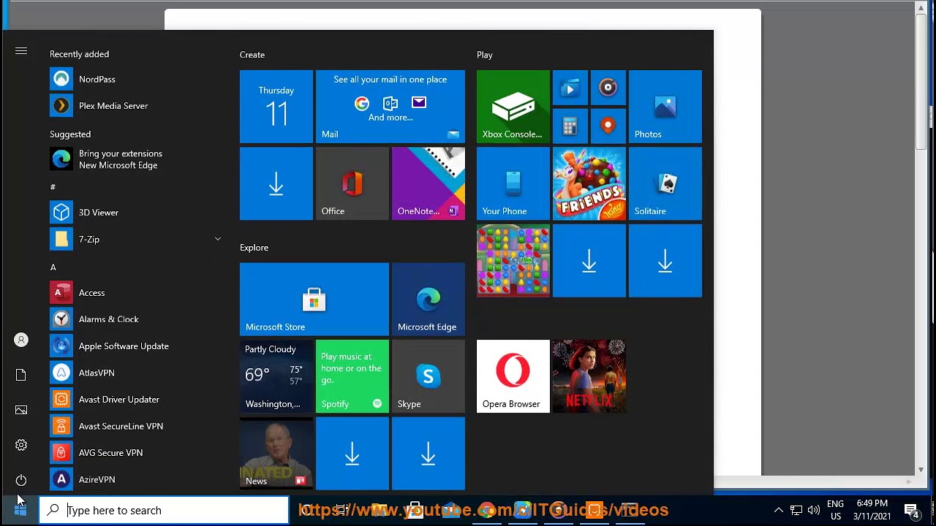Open the volume icon in system tray
Viewport: 936px width, 526px height.
tap(814, 511)
